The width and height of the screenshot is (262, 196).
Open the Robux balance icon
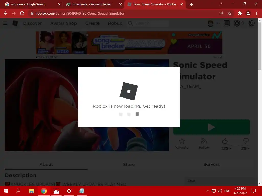pyautogui.click(x=237, y=23)
